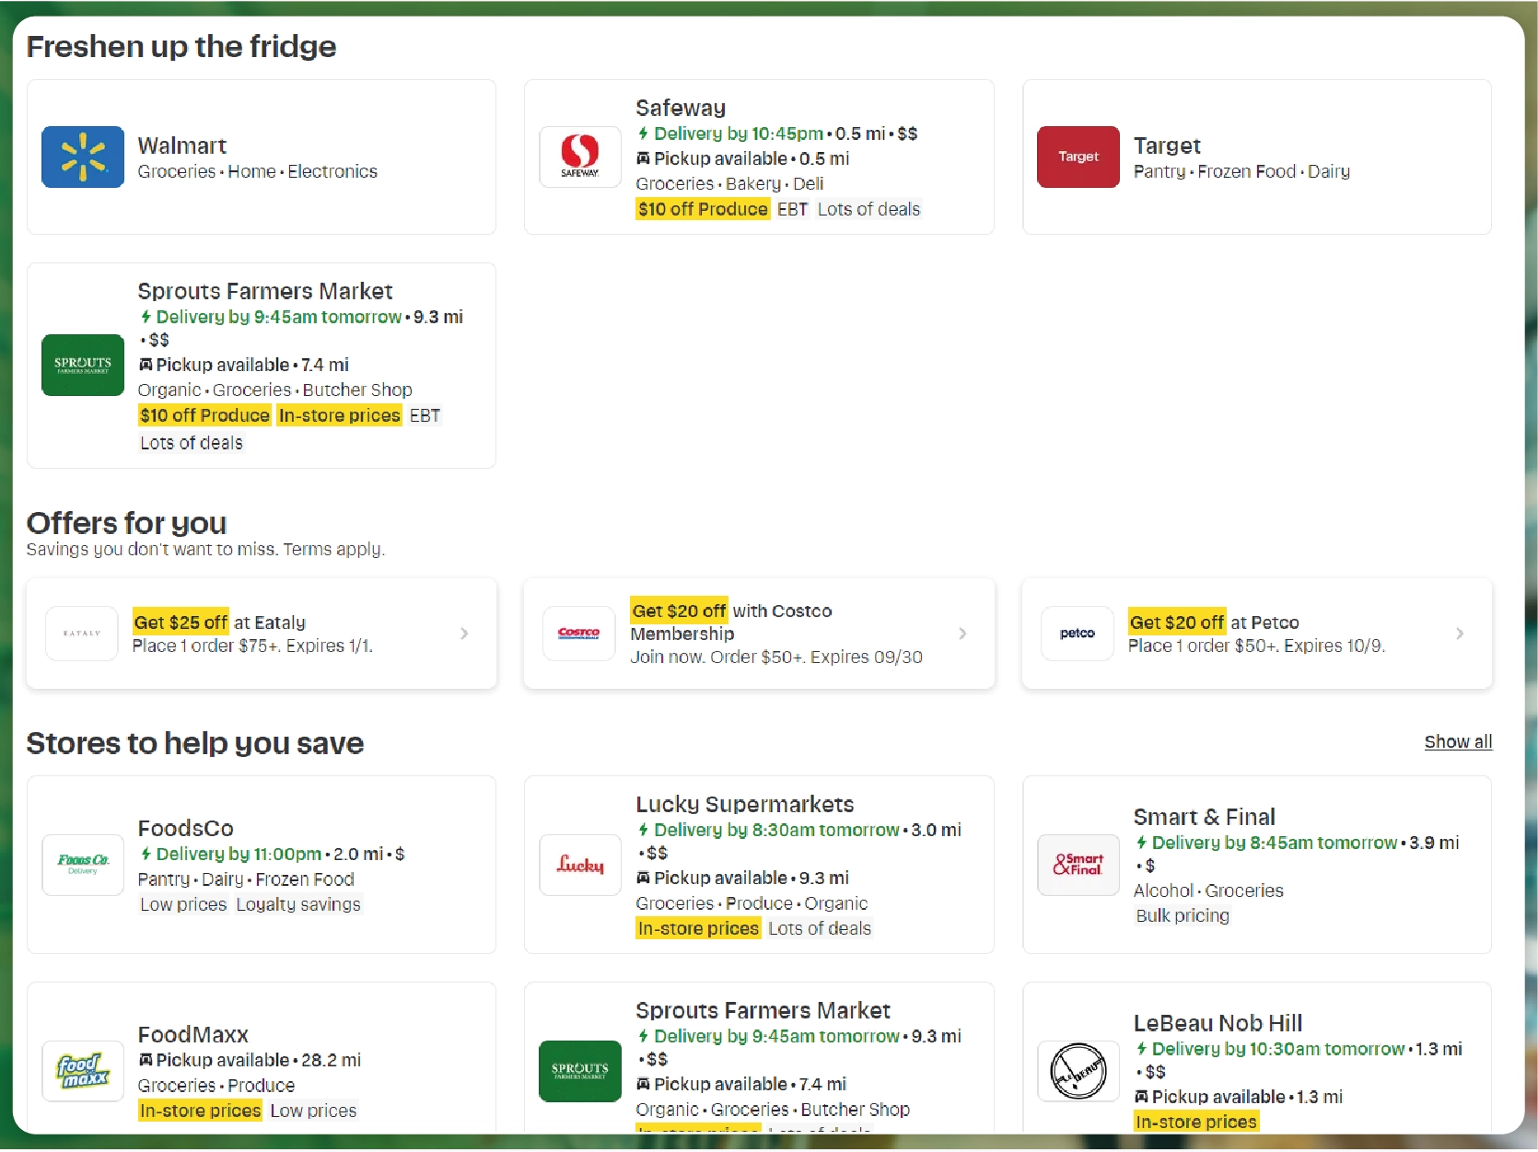
Task: Select the red Target logo
Action: [1078, 157]
